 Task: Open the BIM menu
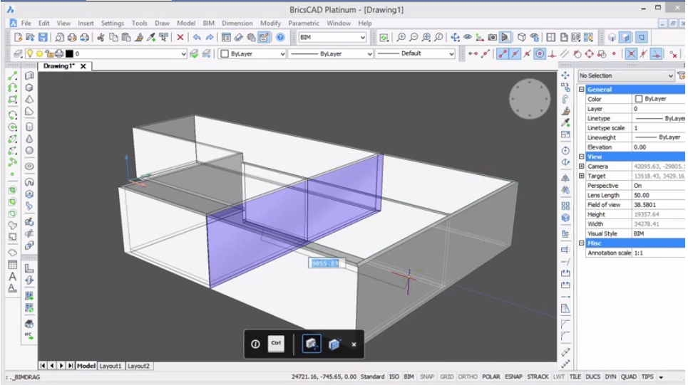click(208, 23)
